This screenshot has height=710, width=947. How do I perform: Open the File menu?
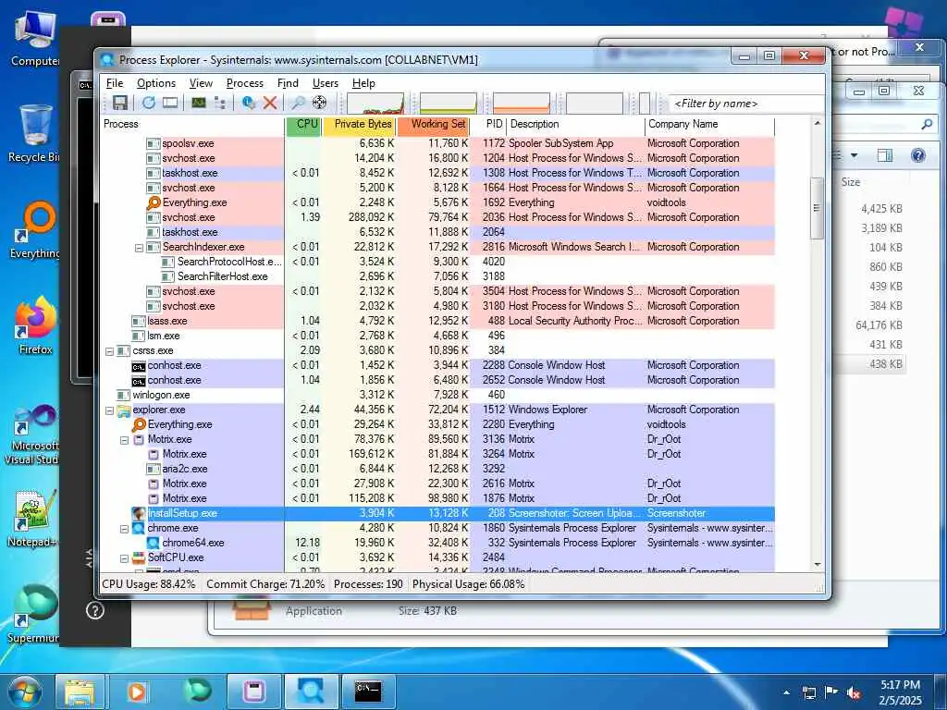[x=115, y=83]
